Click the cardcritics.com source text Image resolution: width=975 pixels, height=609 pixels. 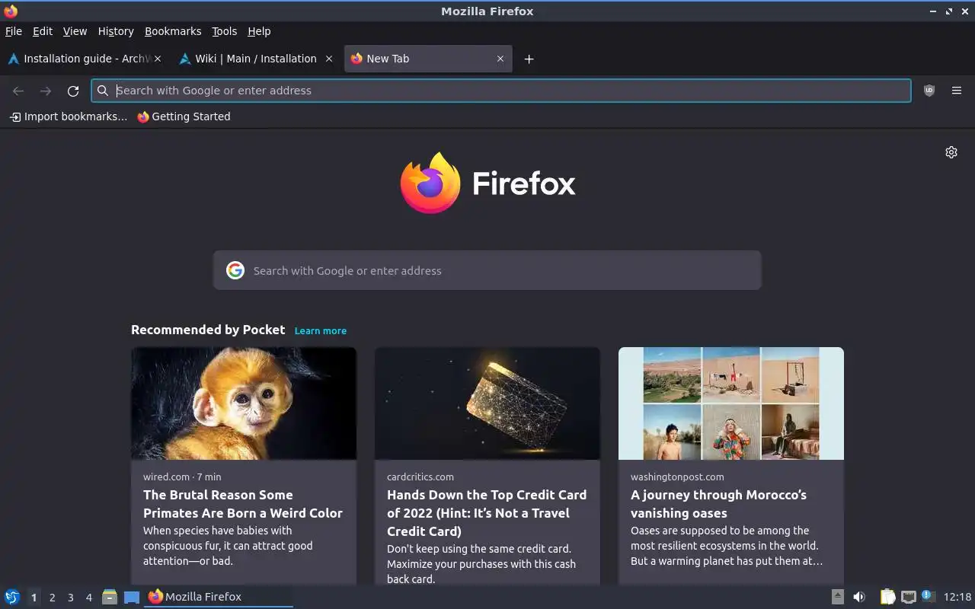click(420, 477)
